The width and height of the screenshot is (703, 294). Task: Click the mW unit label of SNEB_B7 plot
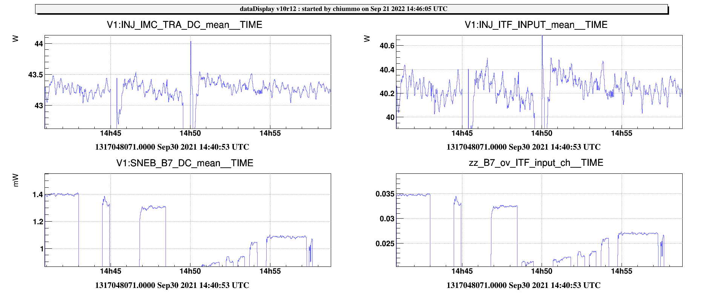(x=15, y=180)
